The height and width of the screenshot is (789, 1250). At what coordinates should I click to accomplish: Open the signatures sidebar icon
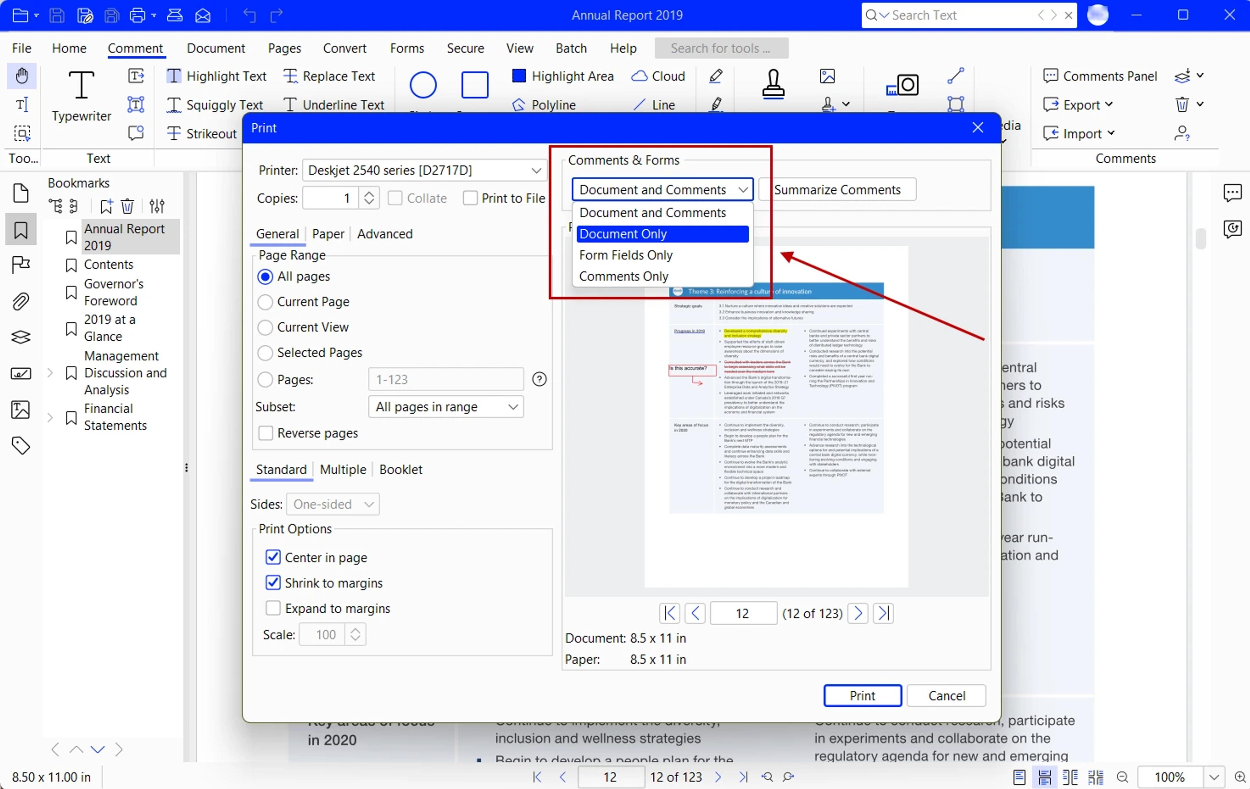click(21, 374)
